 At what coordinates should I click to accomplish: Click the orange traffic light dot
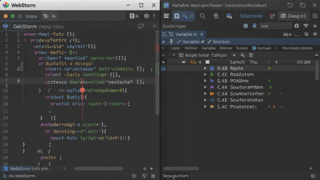pyautogui.click(x=6, y=16)
